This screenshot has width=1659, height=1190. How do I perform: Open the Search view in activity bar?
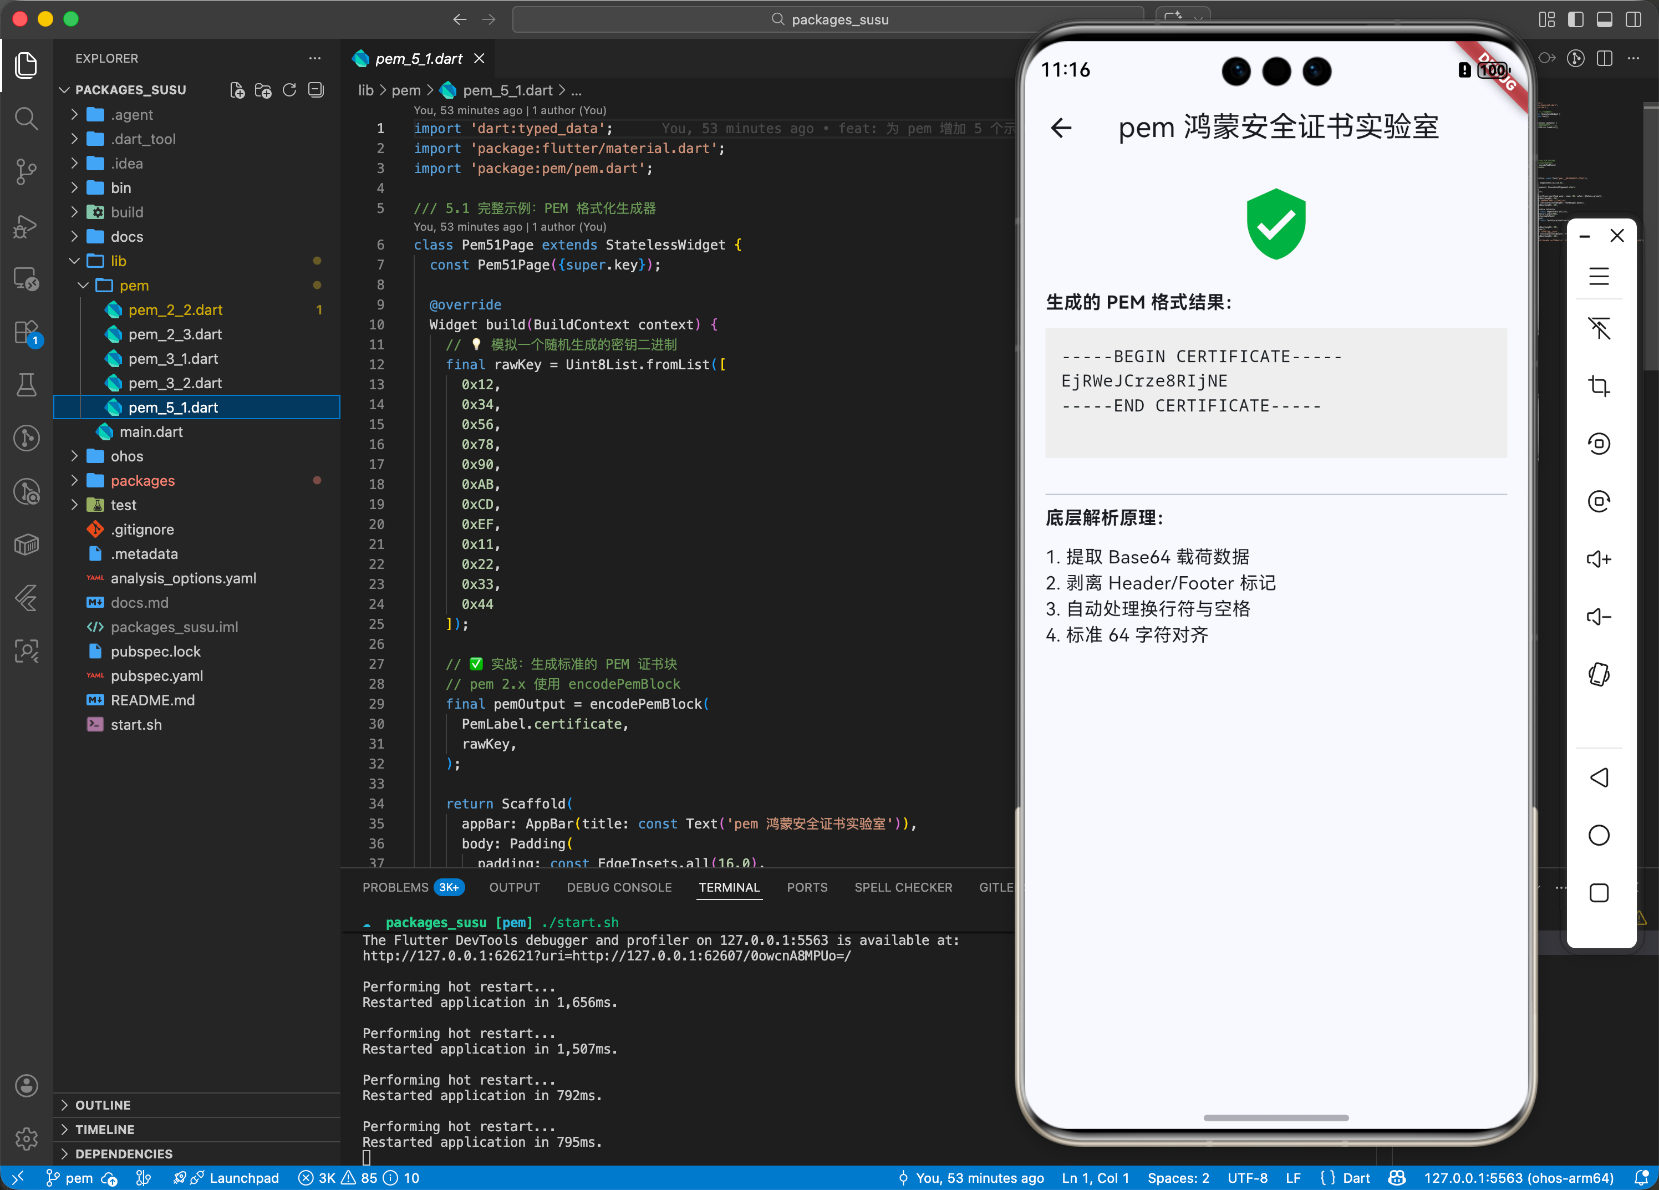(26, 119)
